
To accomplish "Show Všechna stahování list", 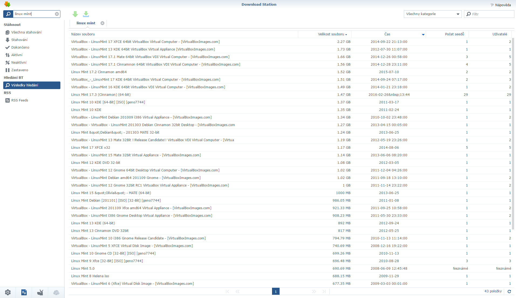I will pyautogui.click(x=26, y=32).
